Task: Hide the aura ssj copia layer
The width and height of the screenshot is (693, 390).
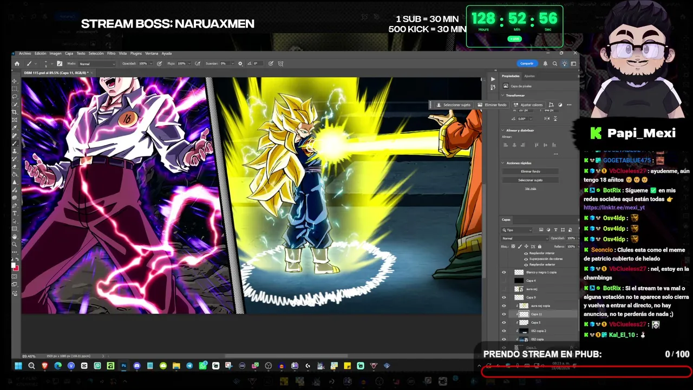Action: coord(504,305)
